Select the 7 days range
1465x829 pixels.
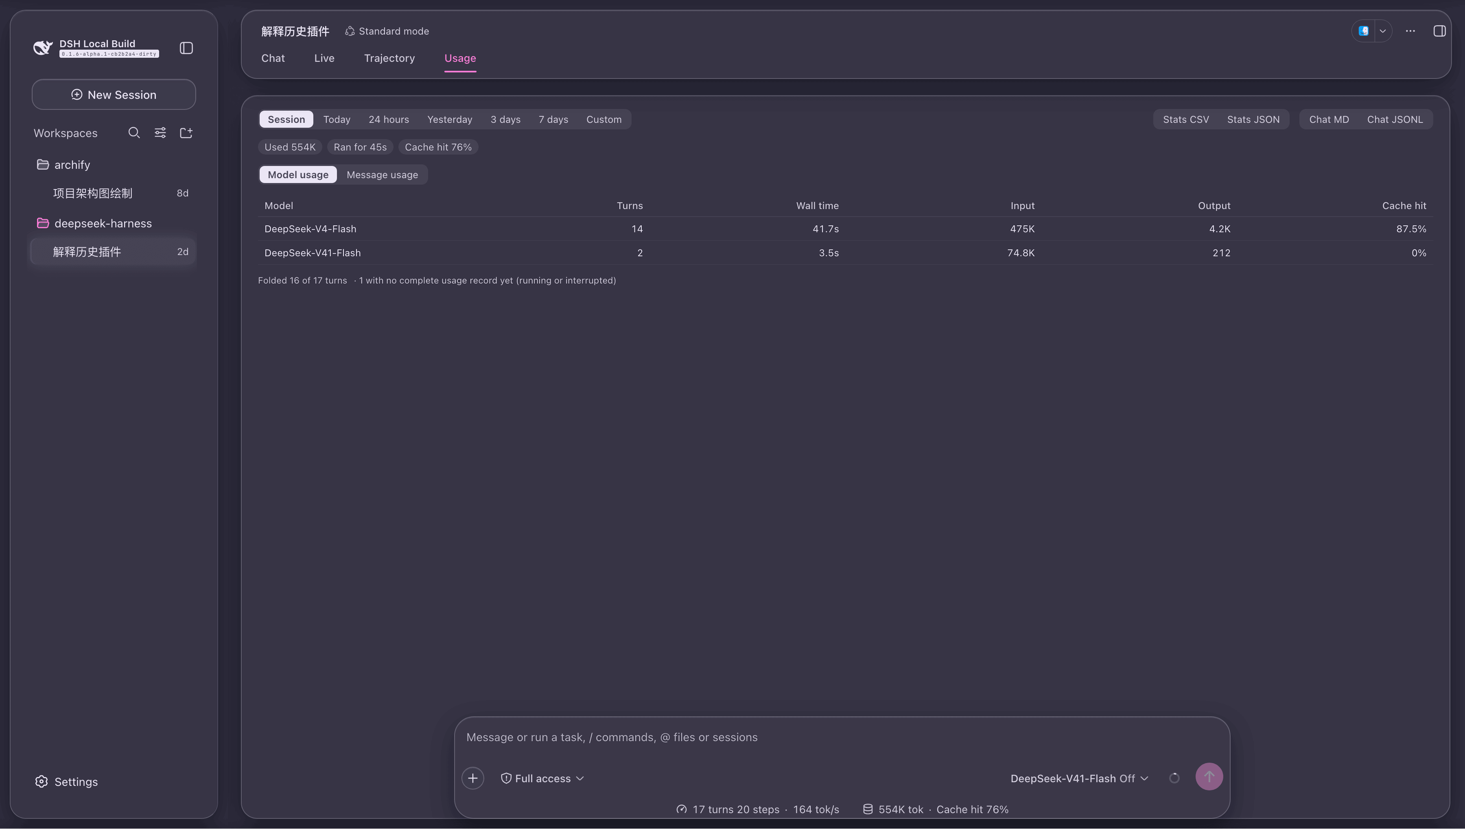tap(553, 119)
